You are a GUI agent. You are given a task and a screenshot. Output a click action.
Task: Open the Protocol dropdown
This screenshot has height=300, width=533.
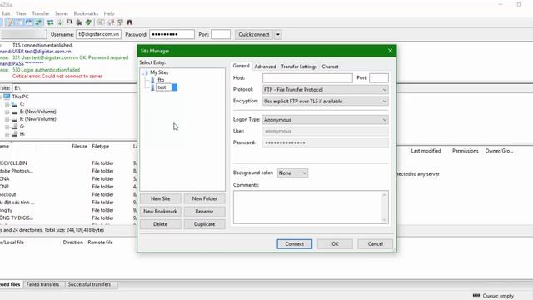(x=326, y=90)
